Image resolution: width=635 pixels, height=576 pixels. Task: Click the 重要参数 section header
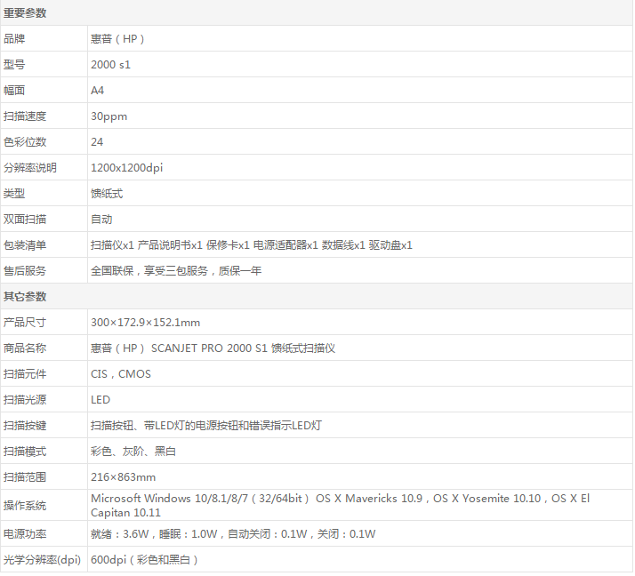pyautogui.click(x=25, y=13)
